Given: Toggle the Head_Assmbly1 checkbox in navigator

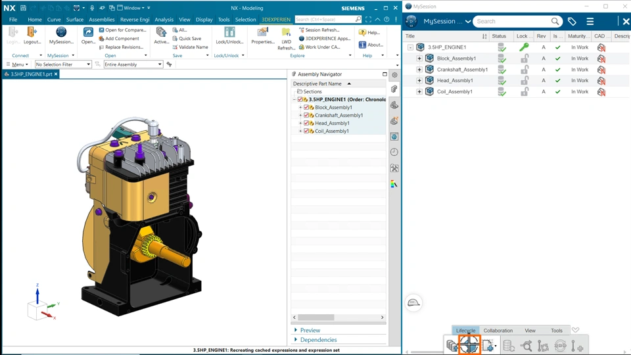Looking at the screenshot, I should click(x=306, y=123).
